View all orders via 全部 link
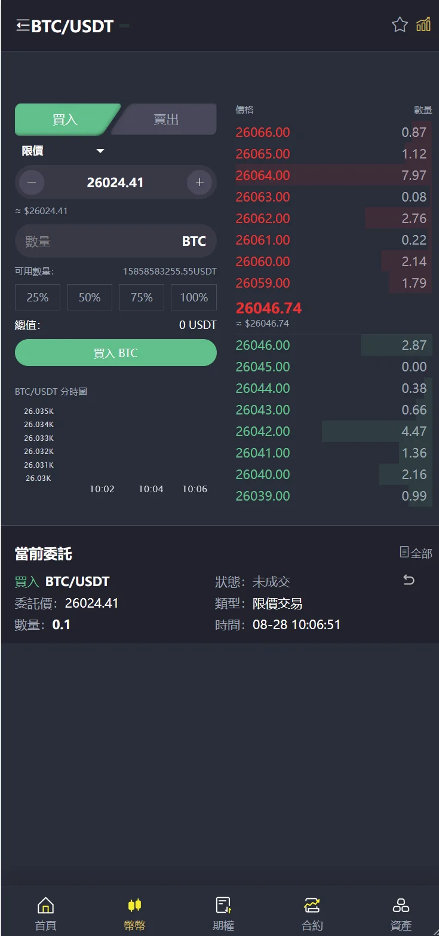The image size is (439, 936). (416, 553)
